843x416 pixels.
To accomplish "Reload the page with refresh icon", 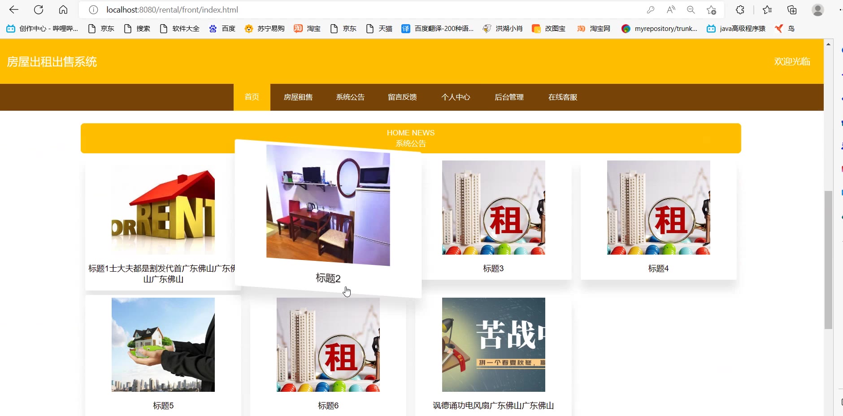I will pyautogui.click(x=39, y=9).
